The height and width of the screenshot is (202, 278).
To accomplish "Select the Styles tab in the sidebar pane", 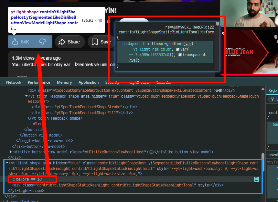I will (x=273, y=91).
